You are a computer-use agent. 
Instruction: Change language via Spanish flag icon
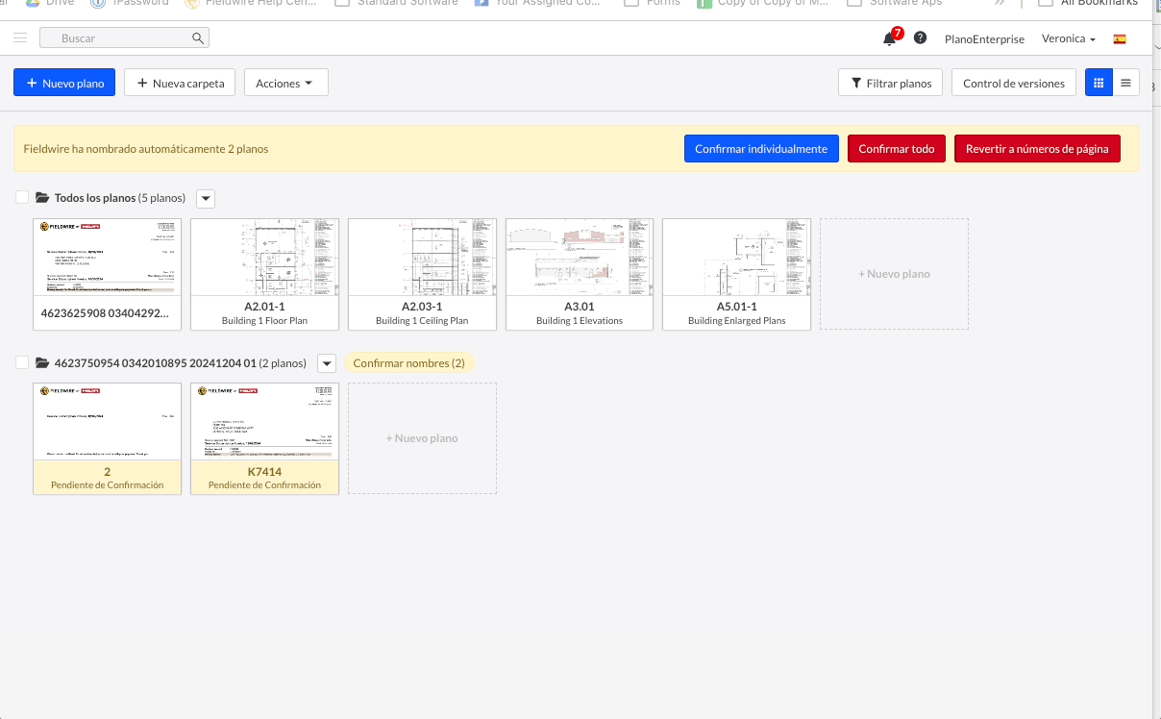1120,39
